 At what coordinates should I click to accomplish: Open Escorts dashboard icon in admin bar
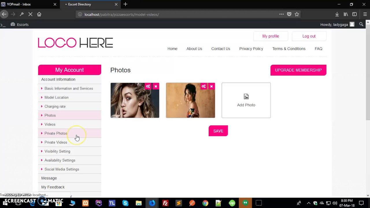click(x=13, y=25)
